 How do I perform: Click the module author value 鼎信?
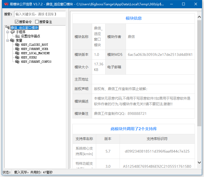(131, 37)
